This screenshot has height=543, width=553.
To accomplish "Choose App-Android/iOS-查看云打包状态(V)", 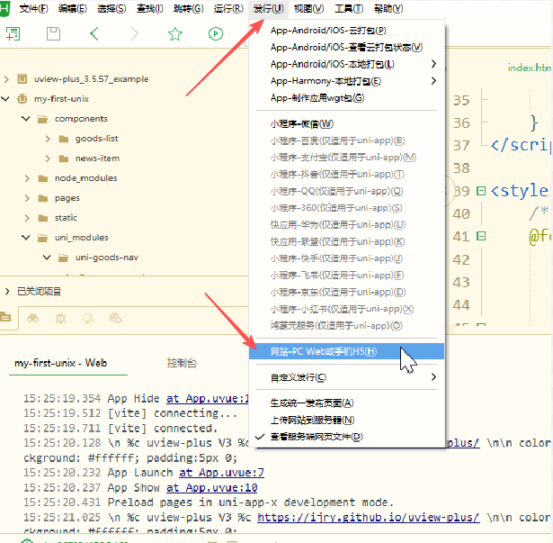I will pos(346,48).
